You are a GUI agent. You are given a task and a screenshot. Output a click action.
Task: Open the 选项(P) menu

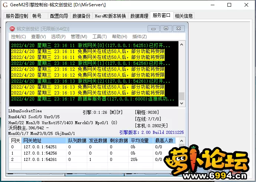58,37
